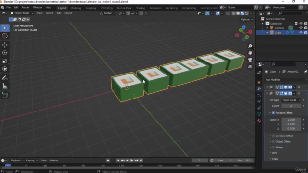Select the Add Cube tool
Image resolution: width=308 pixels, height=173 pixels.
pyautogui.click(x=5, y=95)
